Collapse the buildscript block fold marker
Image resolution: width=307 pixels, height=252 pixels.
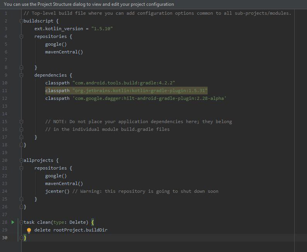pos(22,21)
